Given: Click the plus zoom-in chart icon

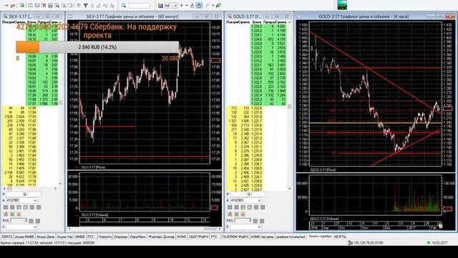Looking at the screenshot, I should click(181, 6).
